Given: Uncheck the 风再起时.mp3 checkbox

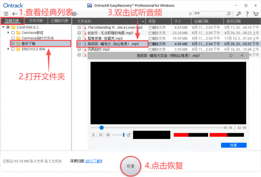Looking at the screenshot, I should point(79,49).
